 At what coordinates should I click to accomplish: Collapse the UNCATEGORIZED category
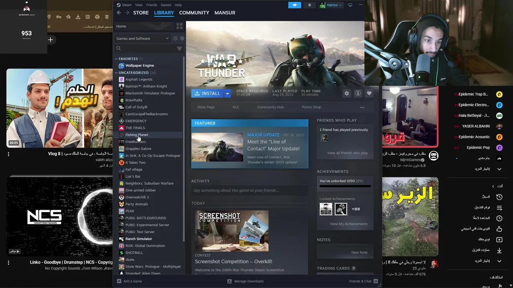tap(117, 73)
